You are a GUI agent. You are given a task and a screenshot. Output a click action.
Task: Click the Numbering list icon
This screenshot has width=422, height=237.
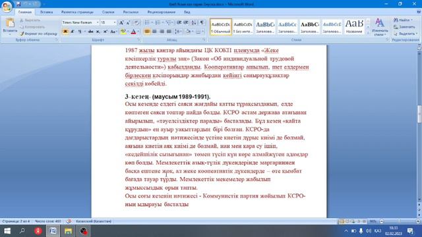[x=158, y=22]
